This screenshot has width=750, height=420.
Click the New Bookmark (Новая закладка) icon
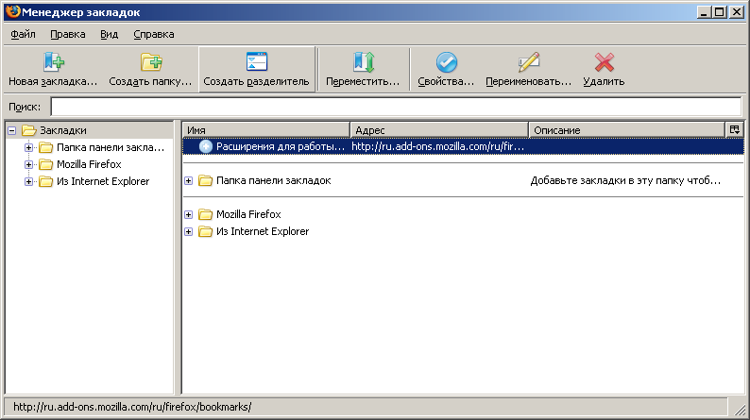click(54, 62)
